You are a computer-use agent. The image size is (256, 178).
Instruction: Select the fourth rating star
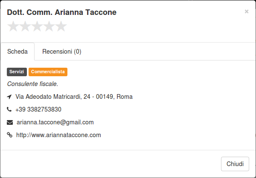49,26
